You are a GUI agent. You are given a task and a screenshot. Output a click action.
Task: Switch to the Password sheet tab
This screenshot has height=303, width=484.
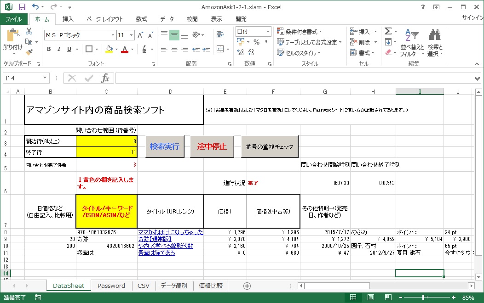point(111,286)
